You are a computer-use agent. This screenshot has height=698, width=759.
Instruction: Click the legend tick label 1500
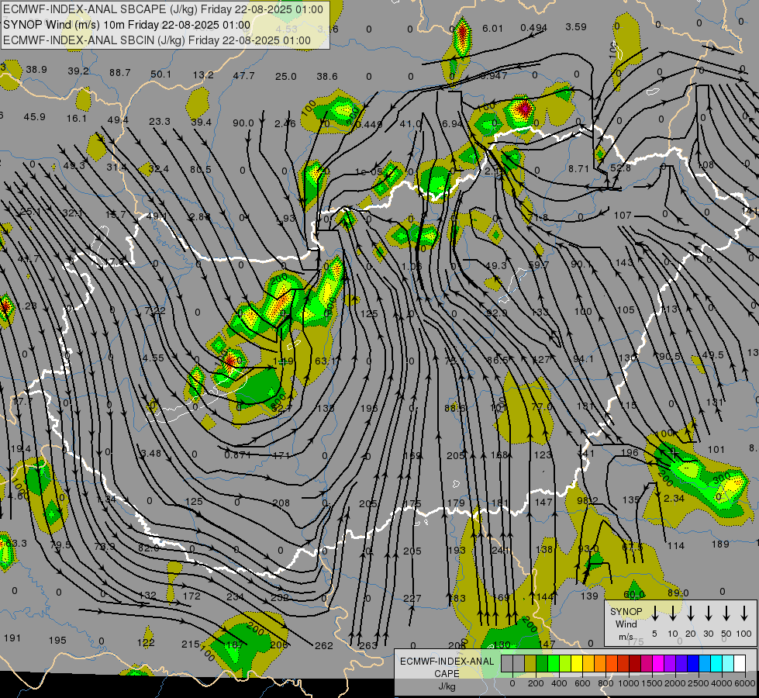click(652, 683)
